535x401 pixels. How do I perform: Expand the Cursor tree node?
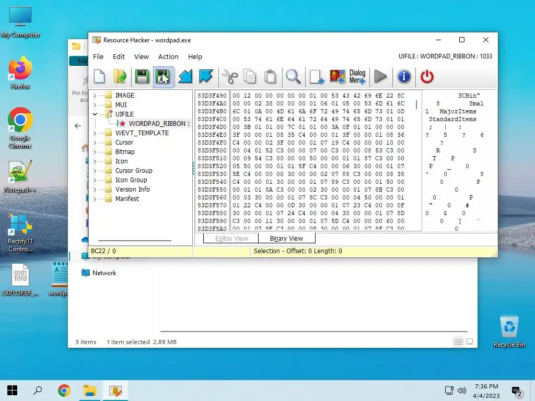95,143
